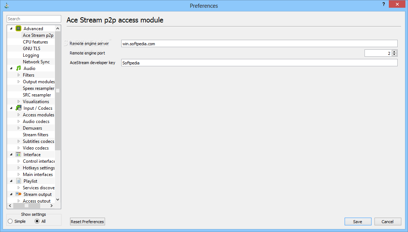Screen dimensions: 408x232
Task: Select the Simple settings radio button
Action: point(10,221)
